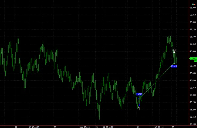
Task: Click date label 24 on time axis
Action: [x=96, y=127]
